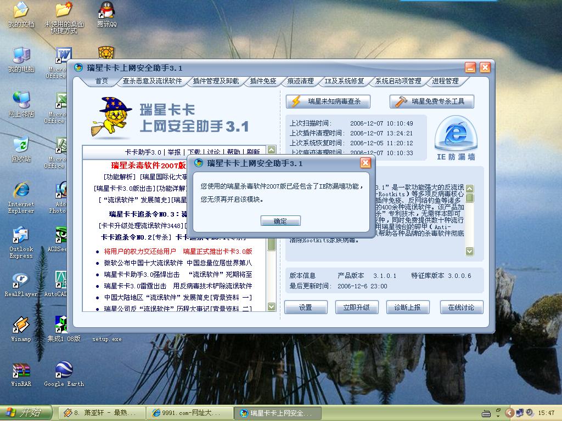Click system tray clock 15:47

(546, 413)
